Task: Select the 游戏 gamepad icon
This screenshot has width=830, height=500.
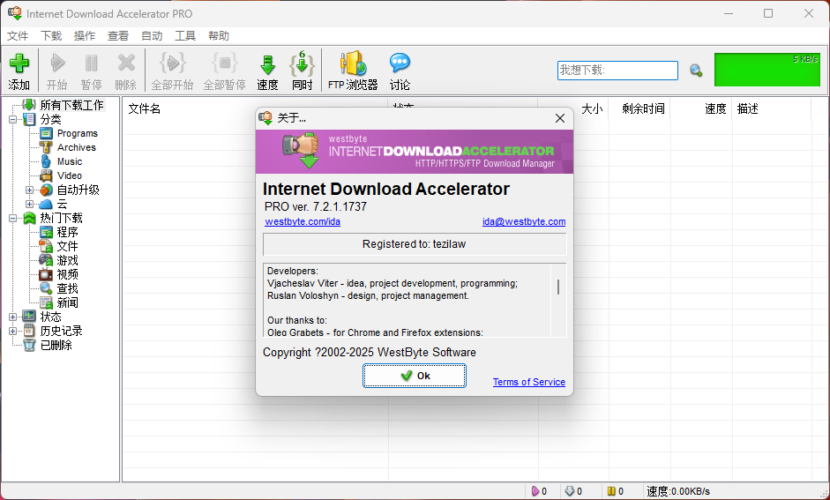Action: [x=47, y=260]
